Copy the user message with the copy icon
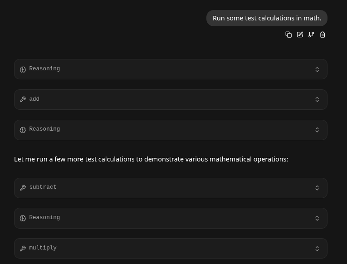The width and height of the screenshot is (347, 264). (x=288, y=34)
